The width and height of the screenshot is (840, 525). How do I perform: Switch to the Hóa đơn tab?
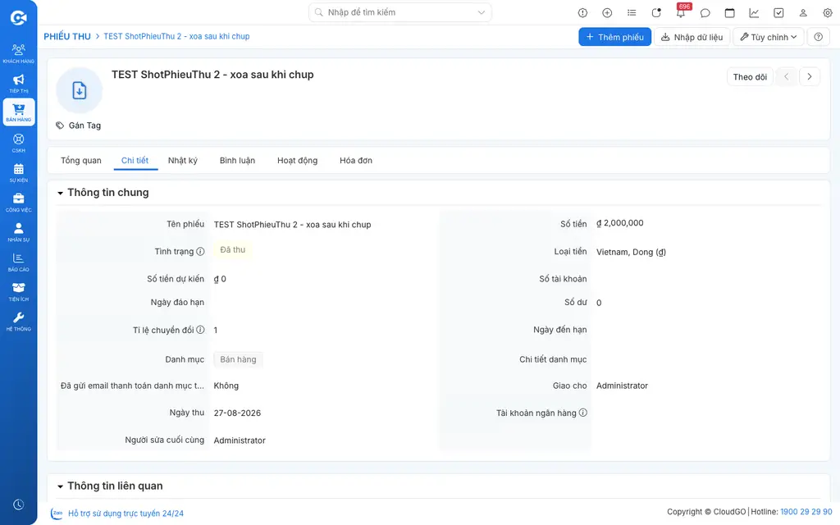pyautogui.click(x=356, y=160)
